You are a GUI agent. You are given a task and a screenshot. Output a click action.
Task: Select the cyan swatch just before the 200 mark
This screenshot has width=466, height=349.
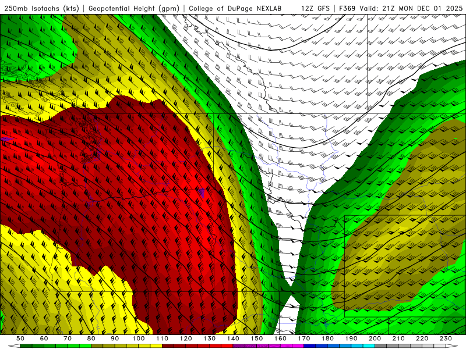[369, 346]
